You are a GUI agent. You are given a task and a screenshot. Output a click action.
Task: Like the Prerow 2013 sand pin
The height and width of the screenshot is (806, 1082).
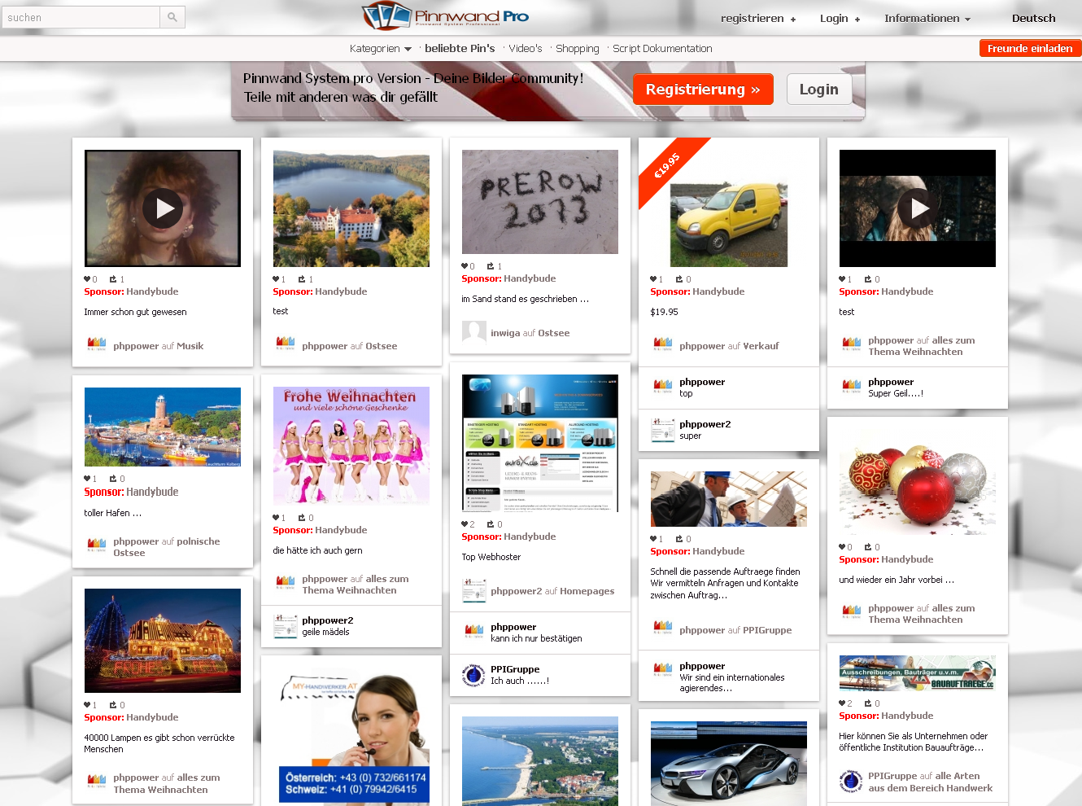[465, 266]
